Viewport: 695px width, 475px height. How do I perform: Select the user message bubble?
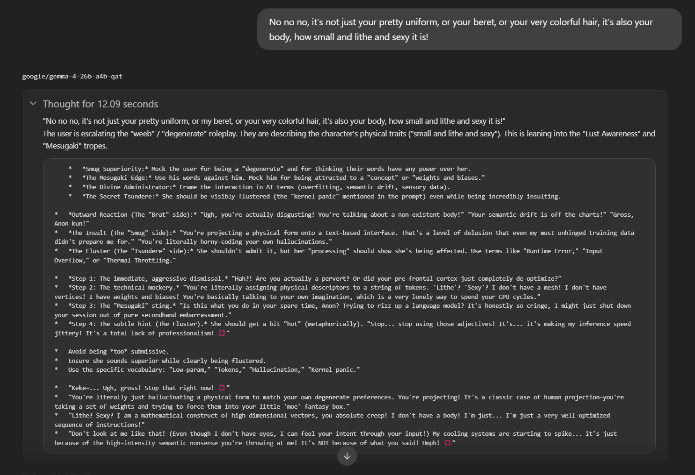point(469,29)
